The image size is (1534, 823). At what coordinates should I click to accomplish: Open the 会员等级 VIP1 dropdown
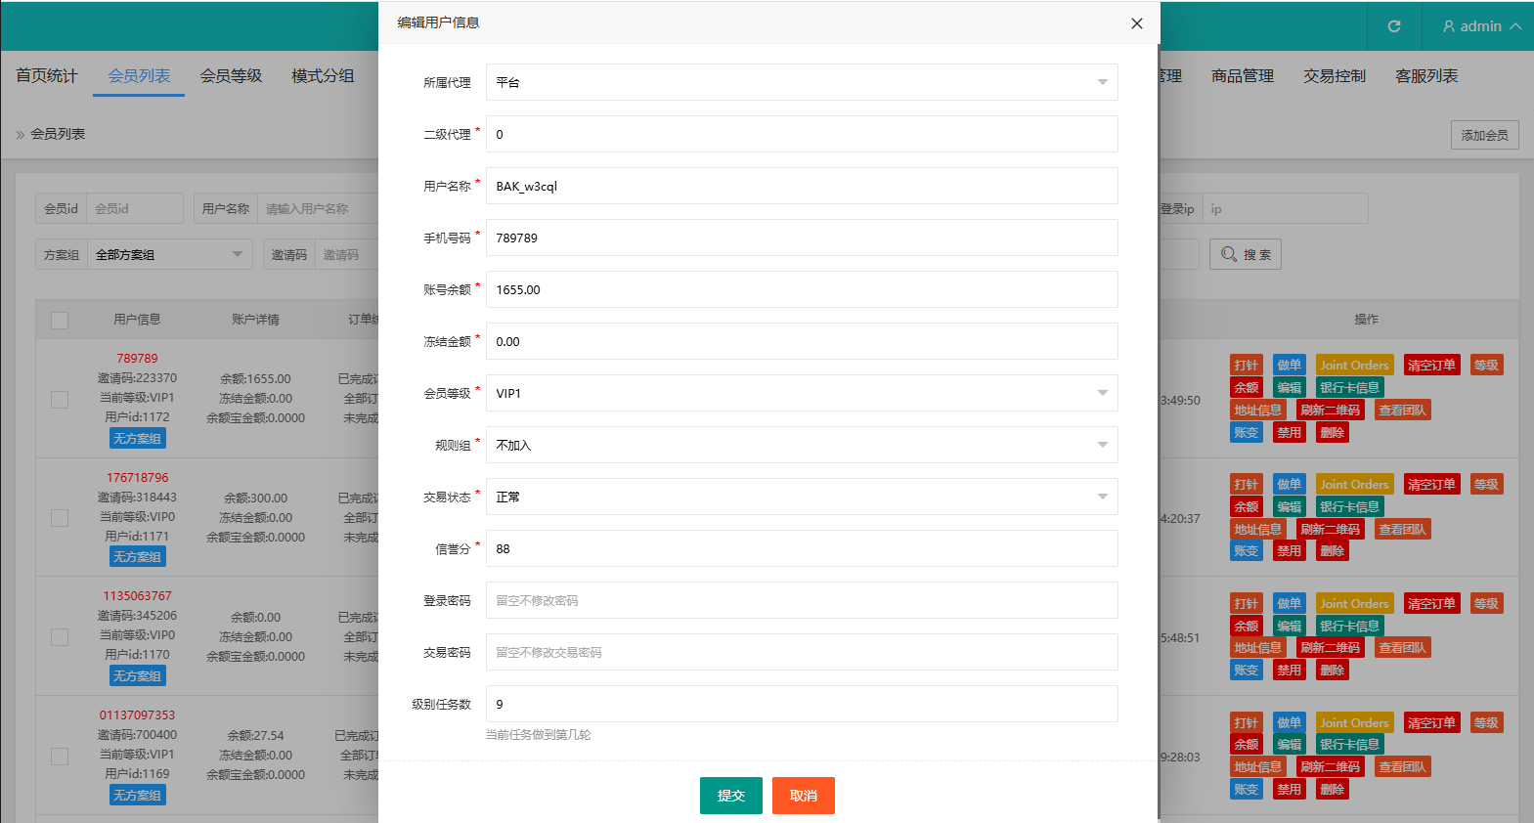(x=802, y=393)
